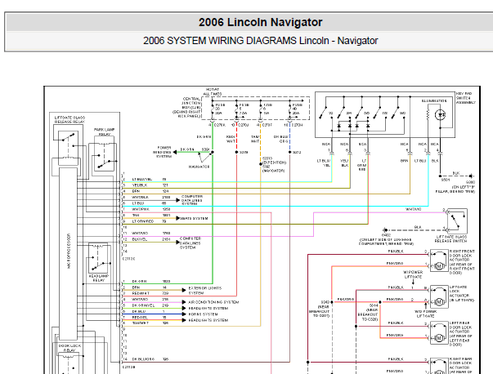Screen dimensions: 493x374
Task: Click wire label 'YEL/BLK' with circuit 121
Action: click(x=140, y=185)
